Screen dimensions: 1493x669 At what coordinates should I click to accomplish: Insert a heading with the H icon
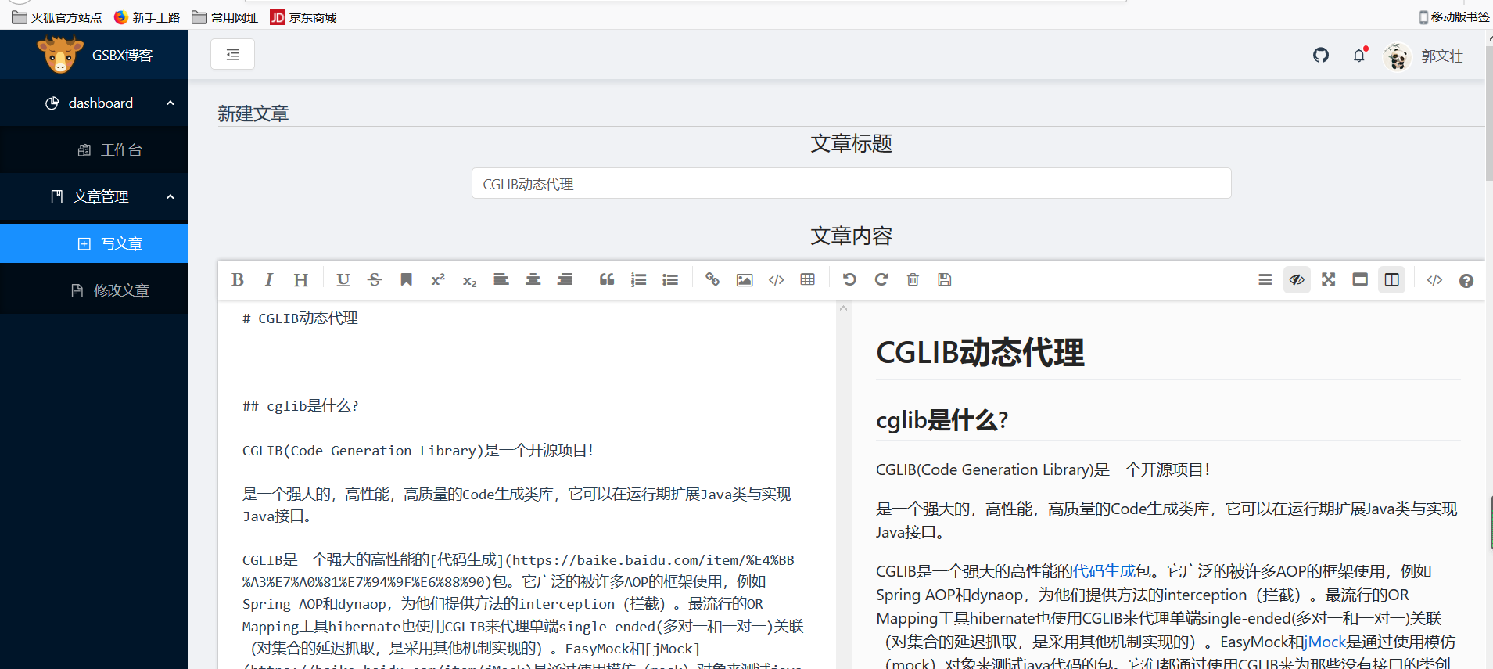coord(301,279)
